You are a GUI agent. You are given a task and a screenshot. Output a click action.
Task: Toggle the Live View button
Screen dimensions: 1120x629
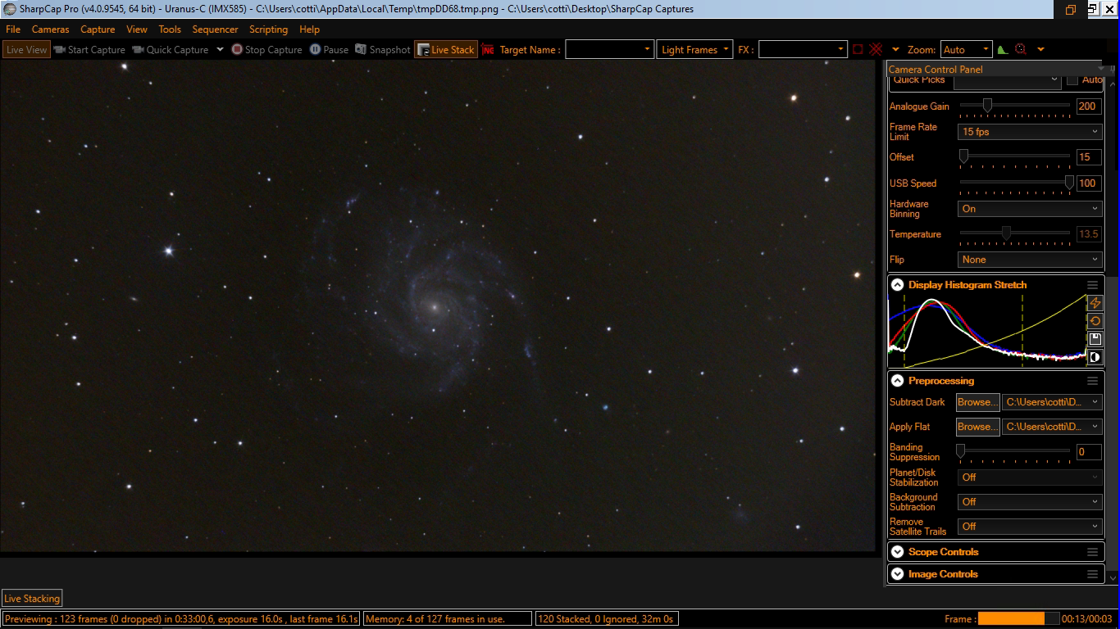click(x=26, y=50)
